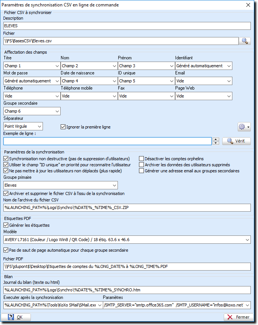
Task: Open the ID unique dropdown
Action: click(x=147, y=81)
